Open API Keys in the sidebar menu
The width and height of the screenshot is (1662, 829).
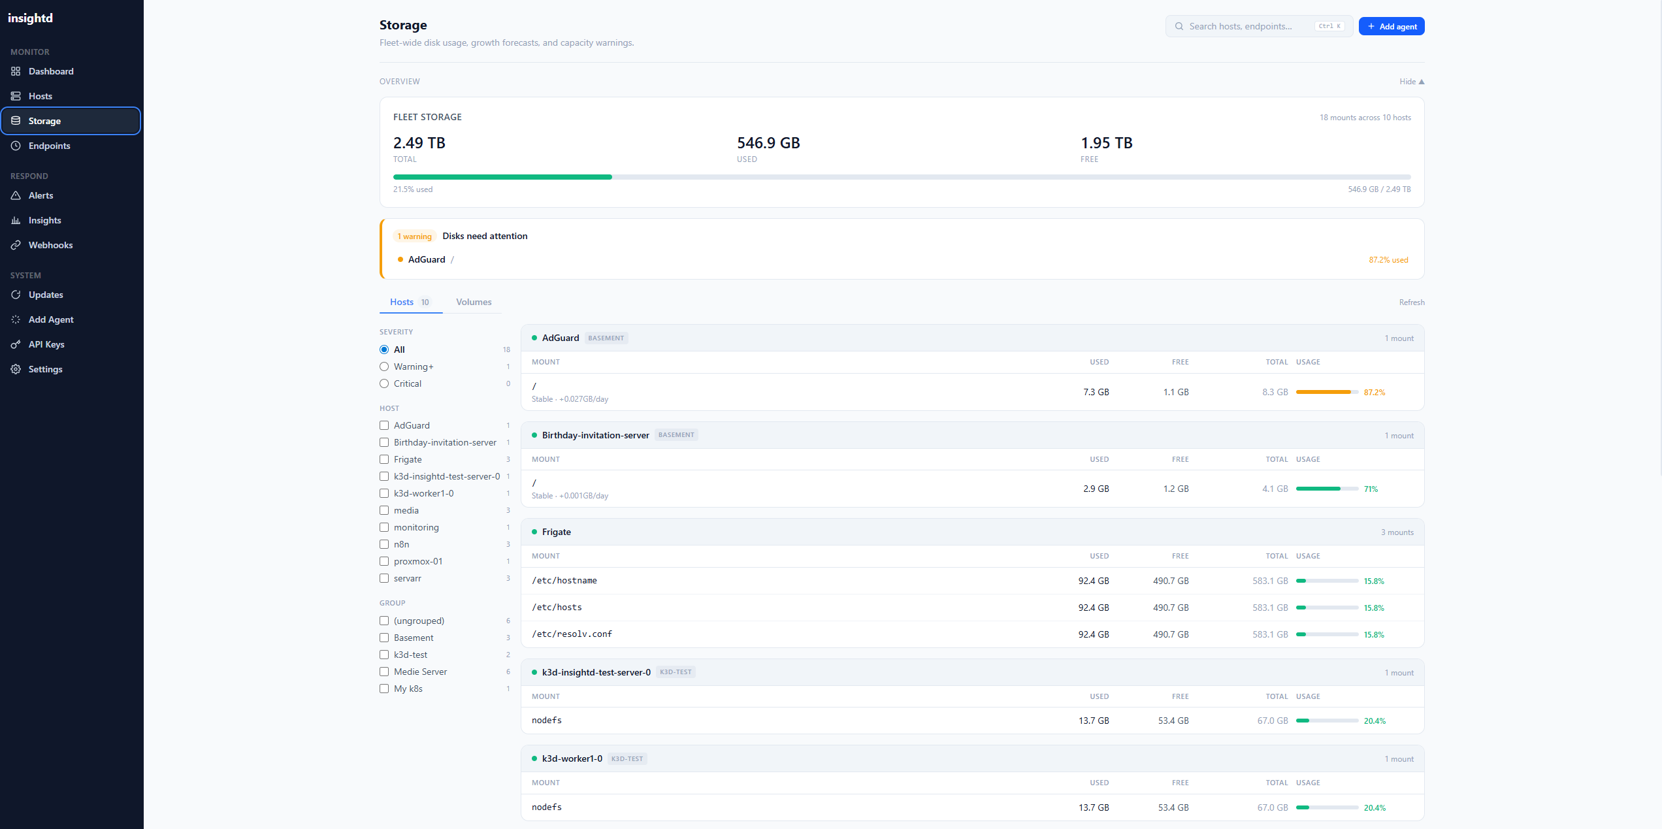click(x=71, y=344)
